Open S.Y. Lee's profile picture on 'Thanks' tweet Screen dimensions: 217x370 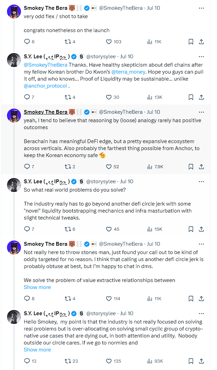(x=14, y=60)
